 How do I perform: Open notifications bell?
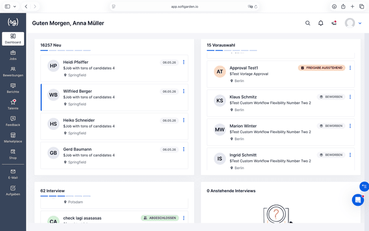(x=321, y=23)
